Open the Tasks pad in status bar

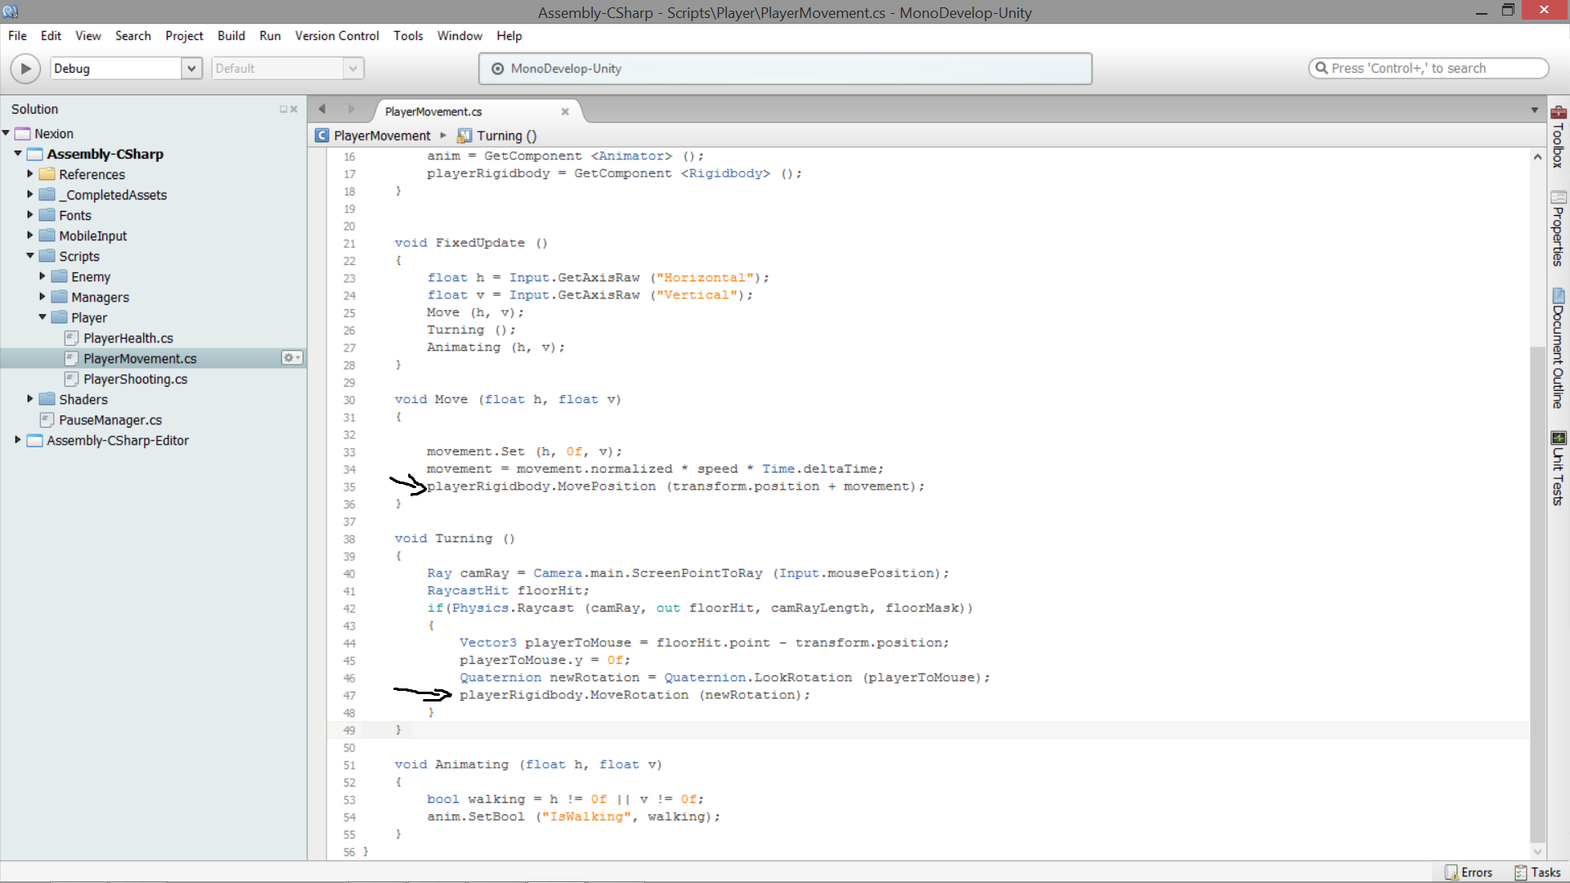pyautogui.click(x=1537, y=872)
